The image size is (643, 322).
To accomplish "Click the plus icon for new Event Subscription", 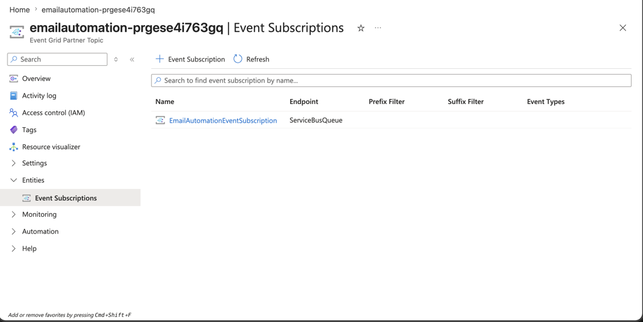I will tap(159, 59).
